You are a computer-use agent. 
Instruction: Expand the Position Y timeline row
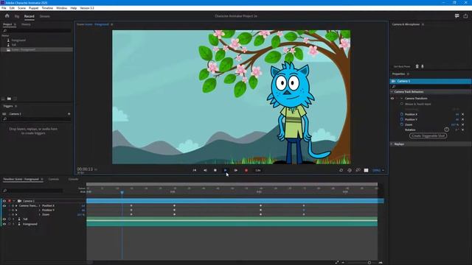tap(39, 211)
